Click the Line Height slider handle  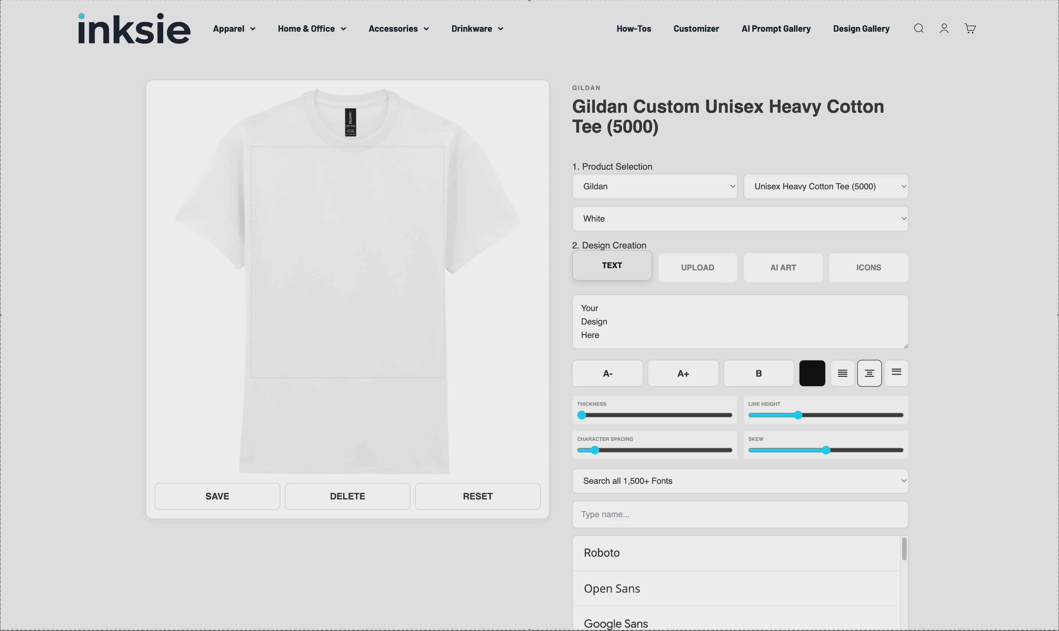coord(798,415)
